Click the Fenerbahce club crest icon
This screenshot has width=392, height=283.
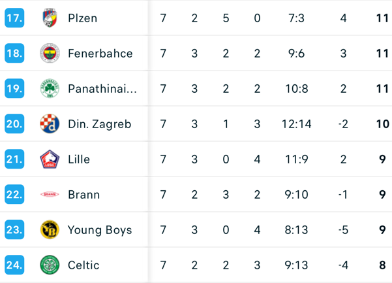coord(50,54)
